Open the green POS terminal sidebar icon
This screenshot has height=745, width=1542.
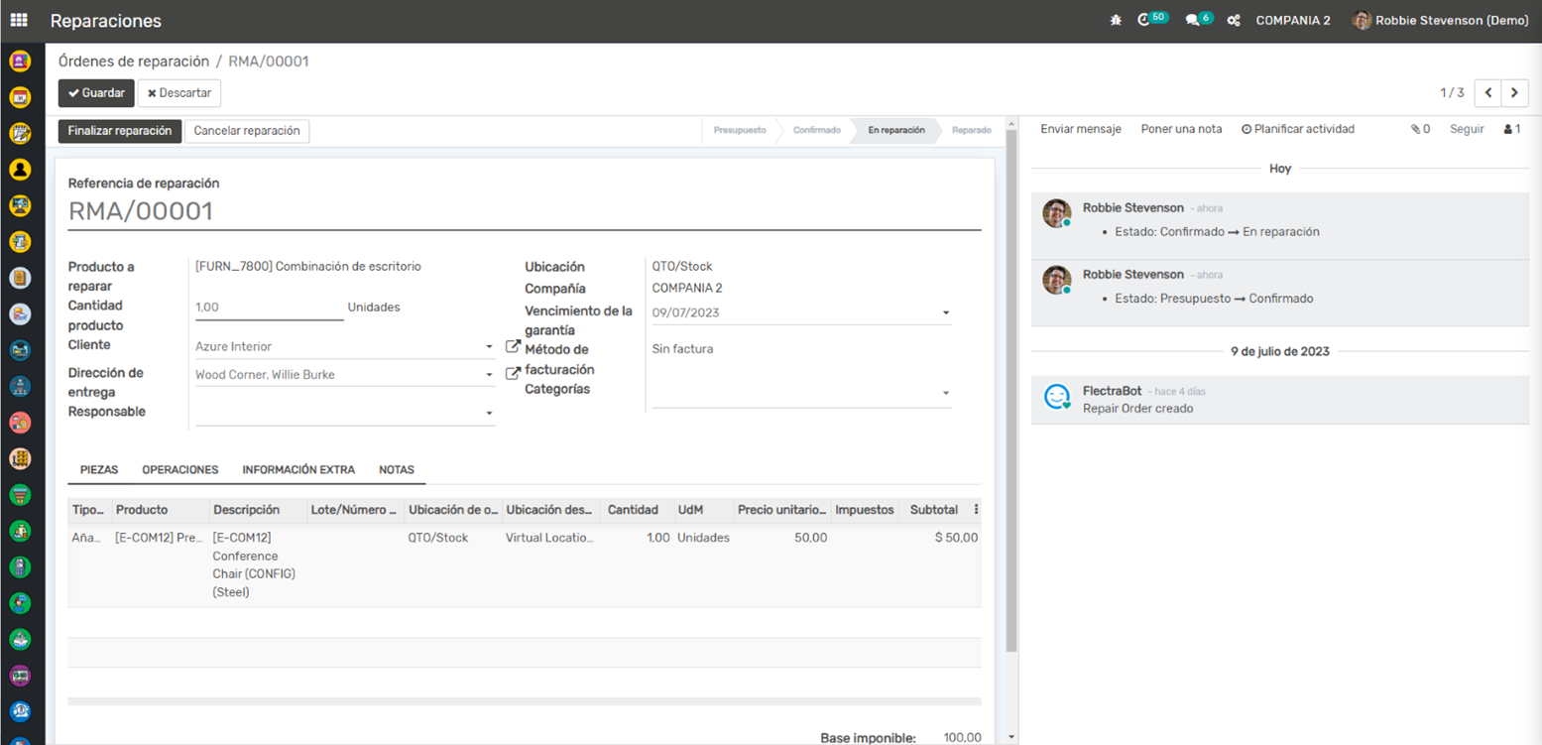tap(20, 567)
